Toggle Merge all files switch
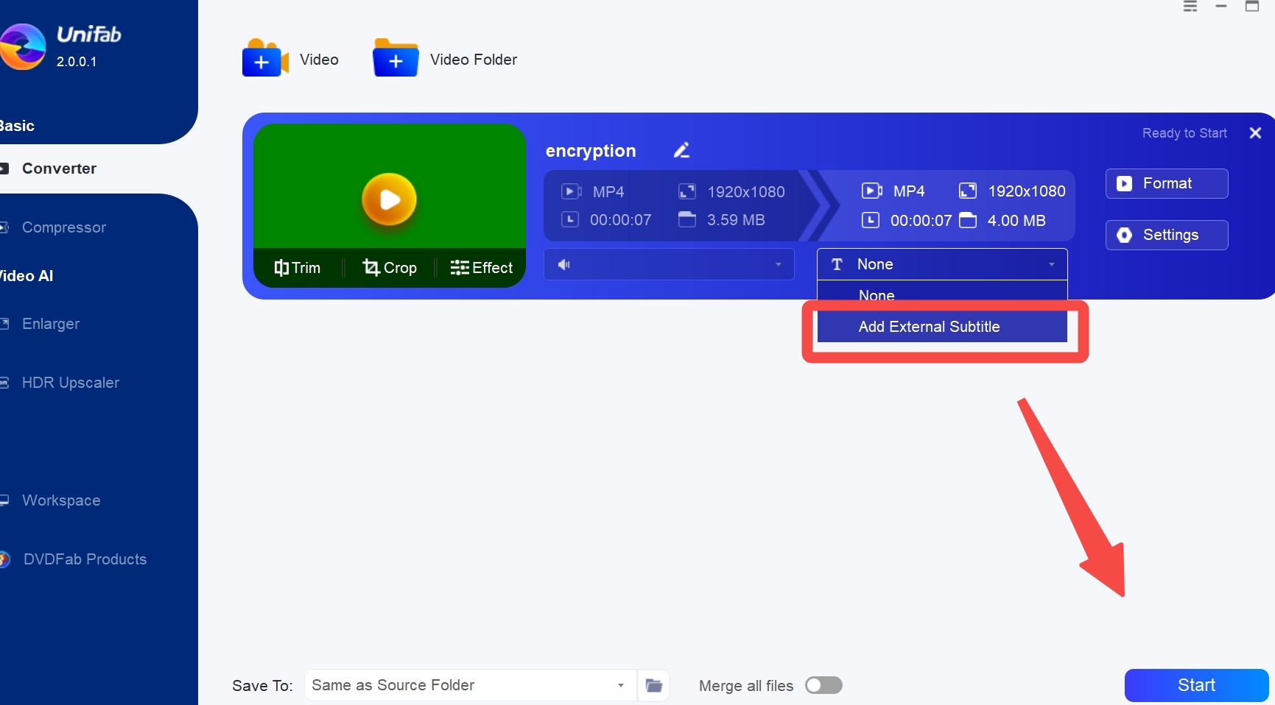The image size is (1275, 705). click(x=823, y=686)
